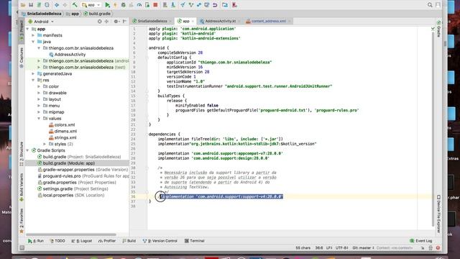Collapse the java folder
The height and width of the screenshot is (259, 460).
click(33, 42)
